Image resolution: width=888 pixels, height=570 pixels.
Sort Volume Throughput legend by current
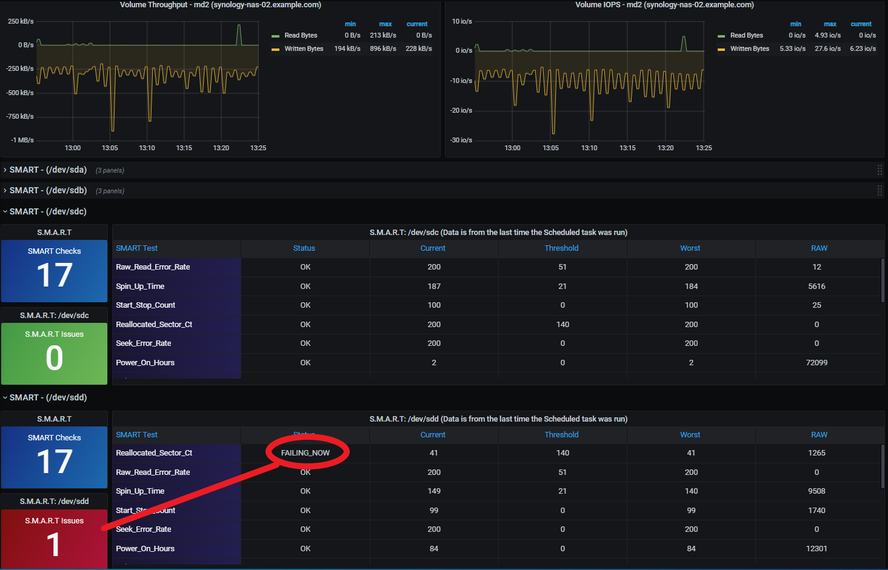(x=417, y=24)
